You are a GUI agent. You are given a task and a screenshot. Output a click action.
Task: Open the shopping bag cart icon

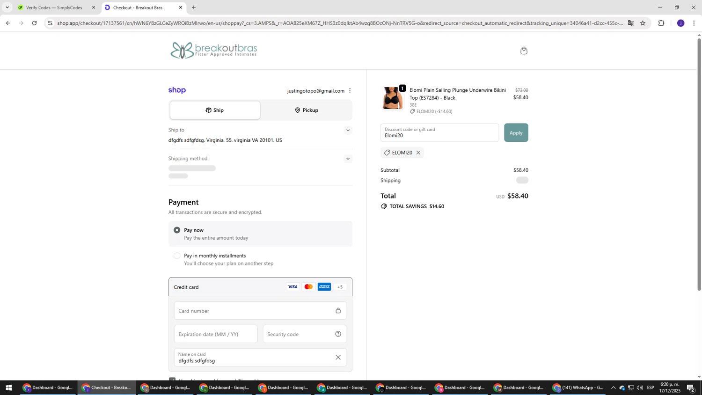524,51
